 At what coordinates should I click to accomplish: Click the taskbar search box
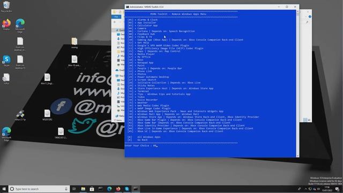point(39,189)
